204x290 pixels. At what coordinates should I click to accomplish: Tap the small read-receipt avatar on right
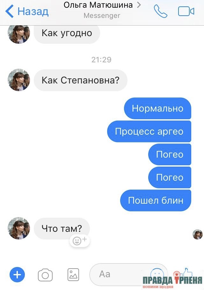198,234
